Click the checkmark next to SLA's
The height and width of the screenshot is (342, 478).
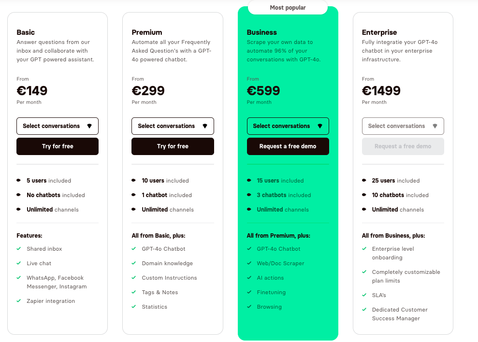point(364,295)
